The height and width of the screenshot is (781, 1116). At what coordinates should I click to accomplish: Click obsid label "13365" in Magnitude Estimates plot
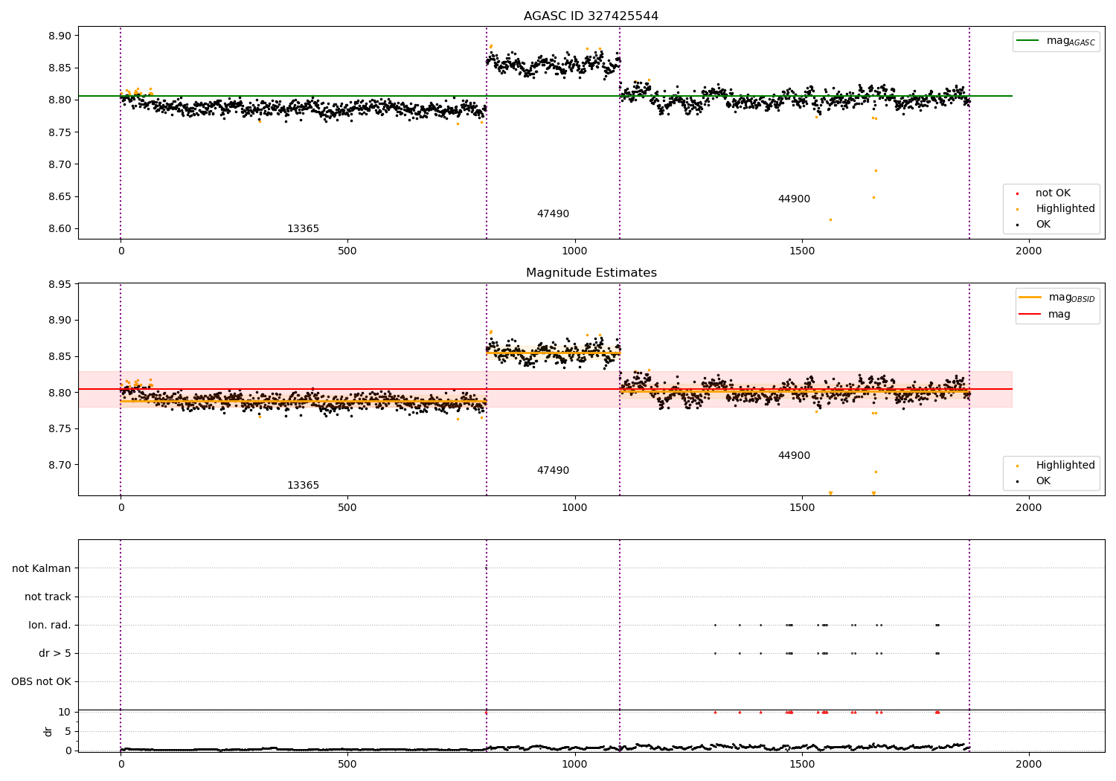(303, 486)
